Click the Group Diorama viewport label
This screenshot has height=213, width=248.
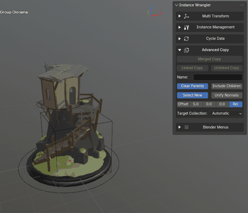[x=14, y=12]
